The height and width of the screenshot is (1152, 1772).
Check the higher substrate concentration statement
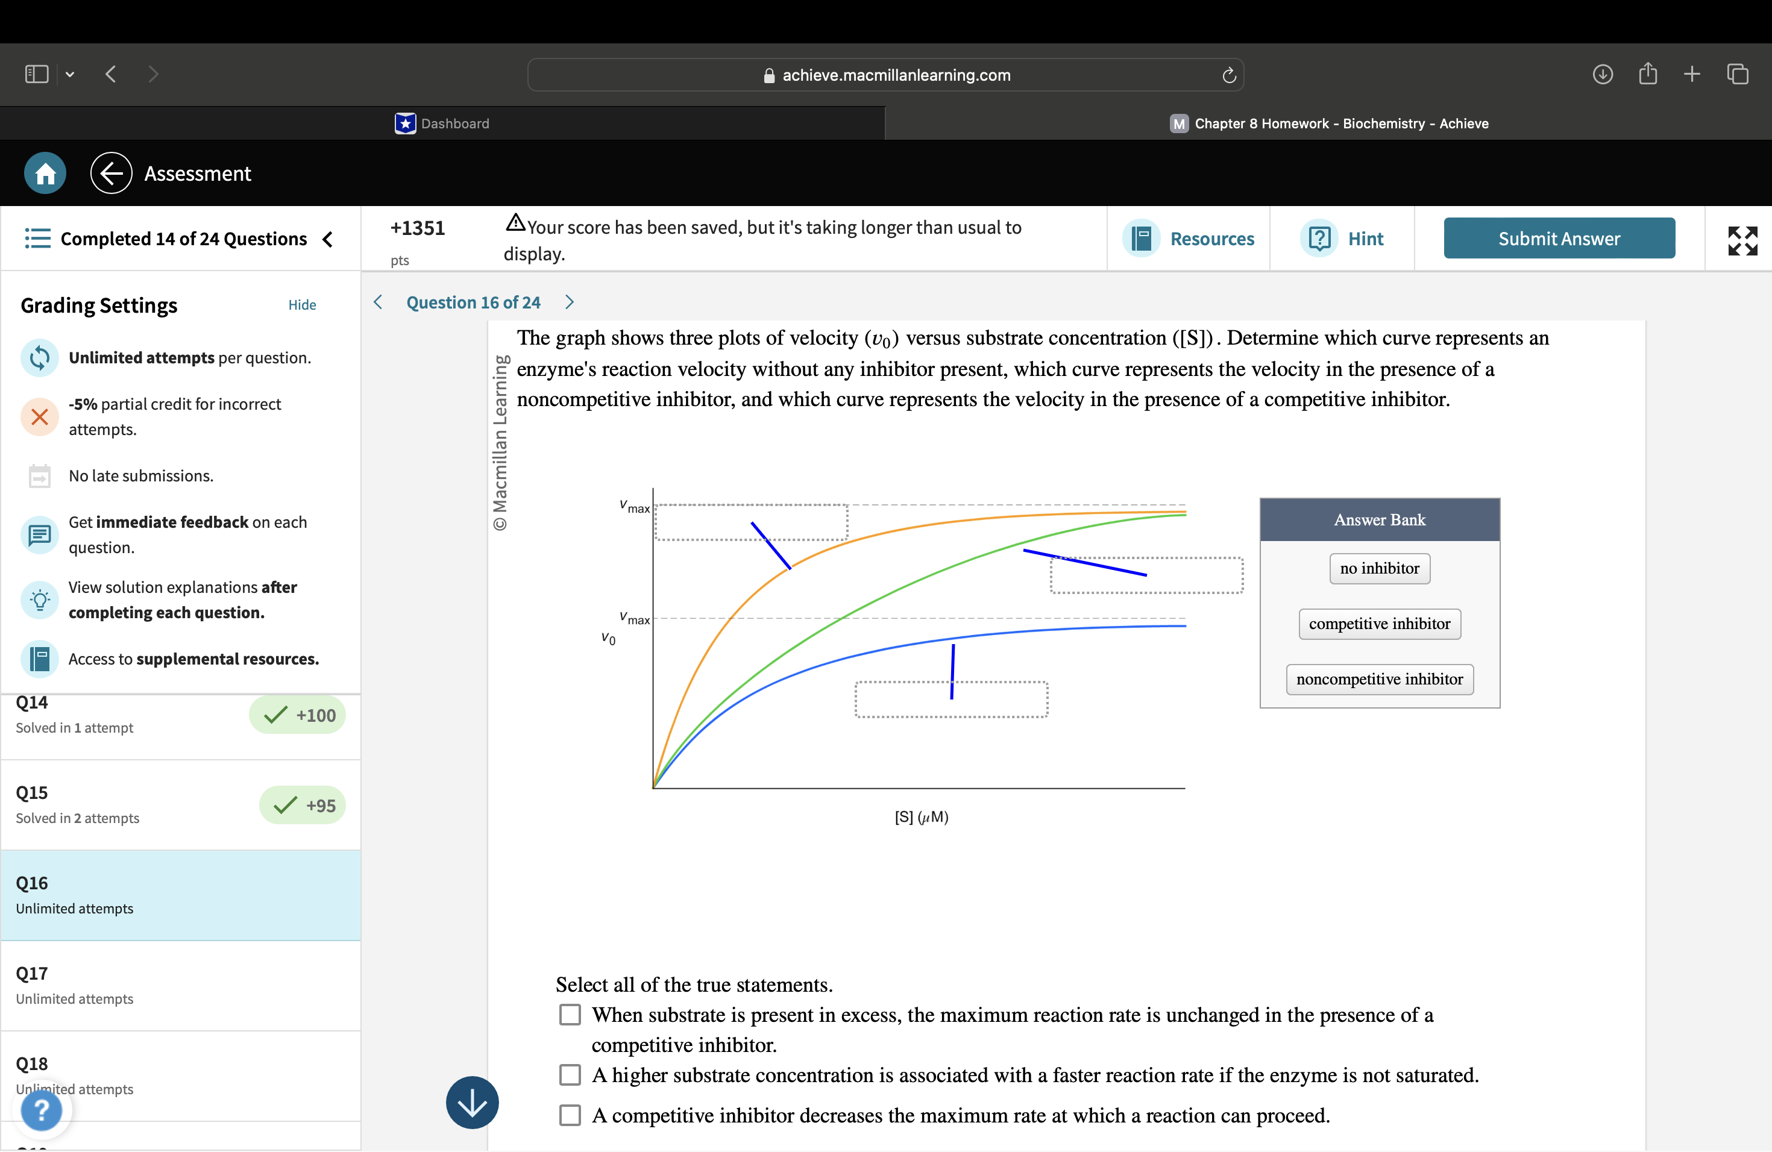(x=570, y=1075)
